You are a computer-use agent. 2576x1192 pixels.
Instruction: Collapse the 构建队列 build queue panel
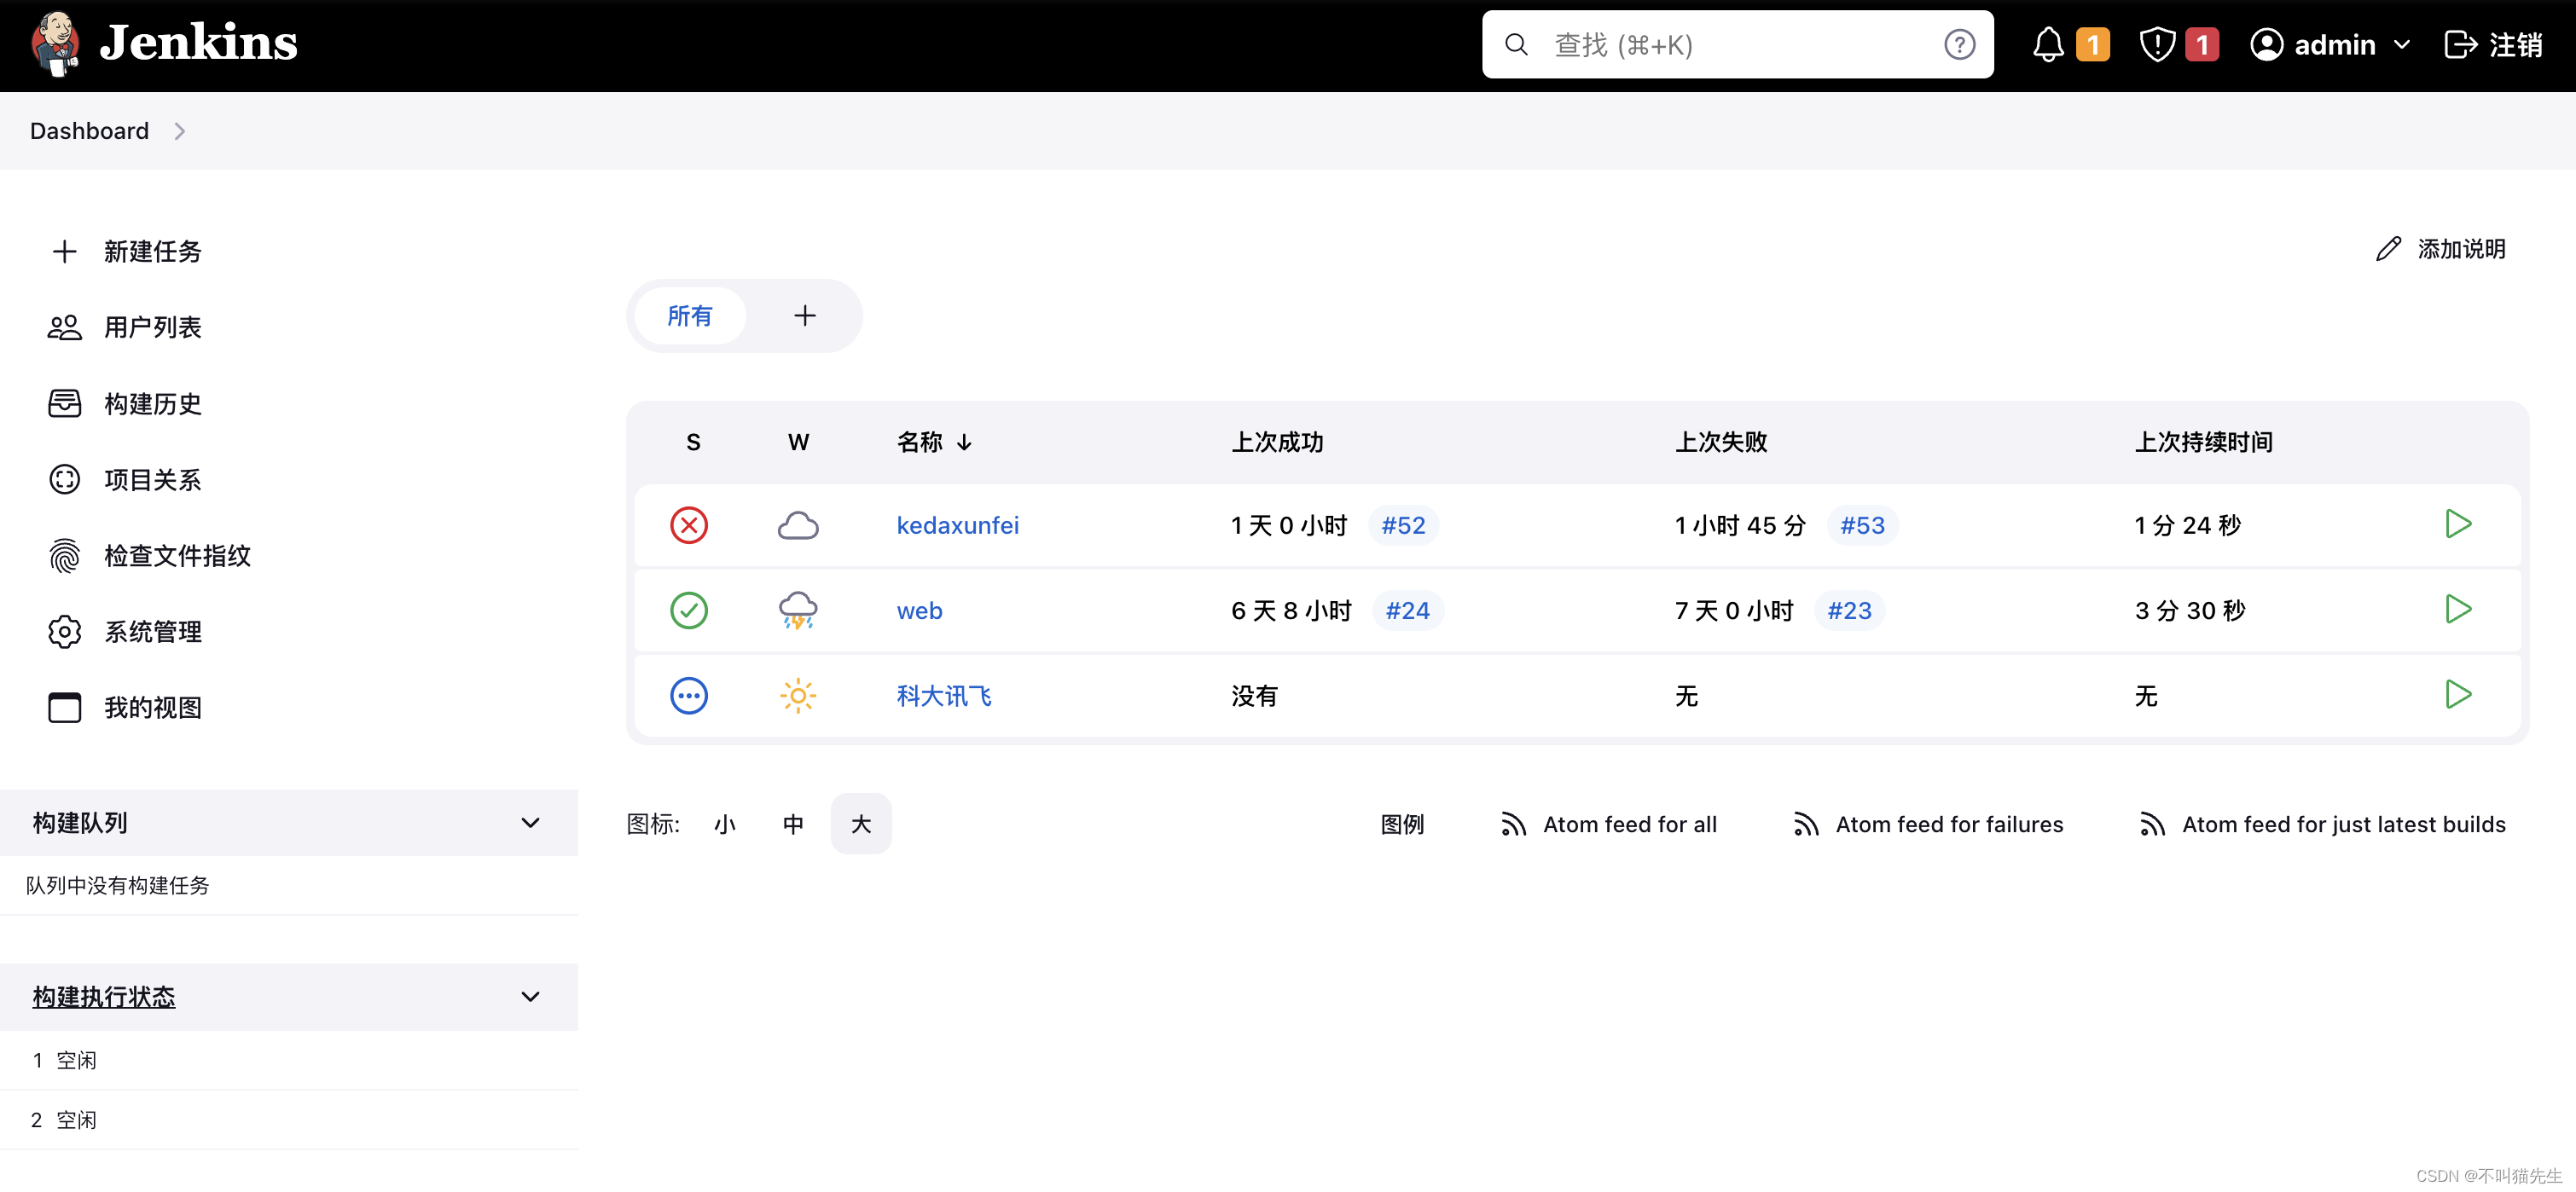click(530, 823)
